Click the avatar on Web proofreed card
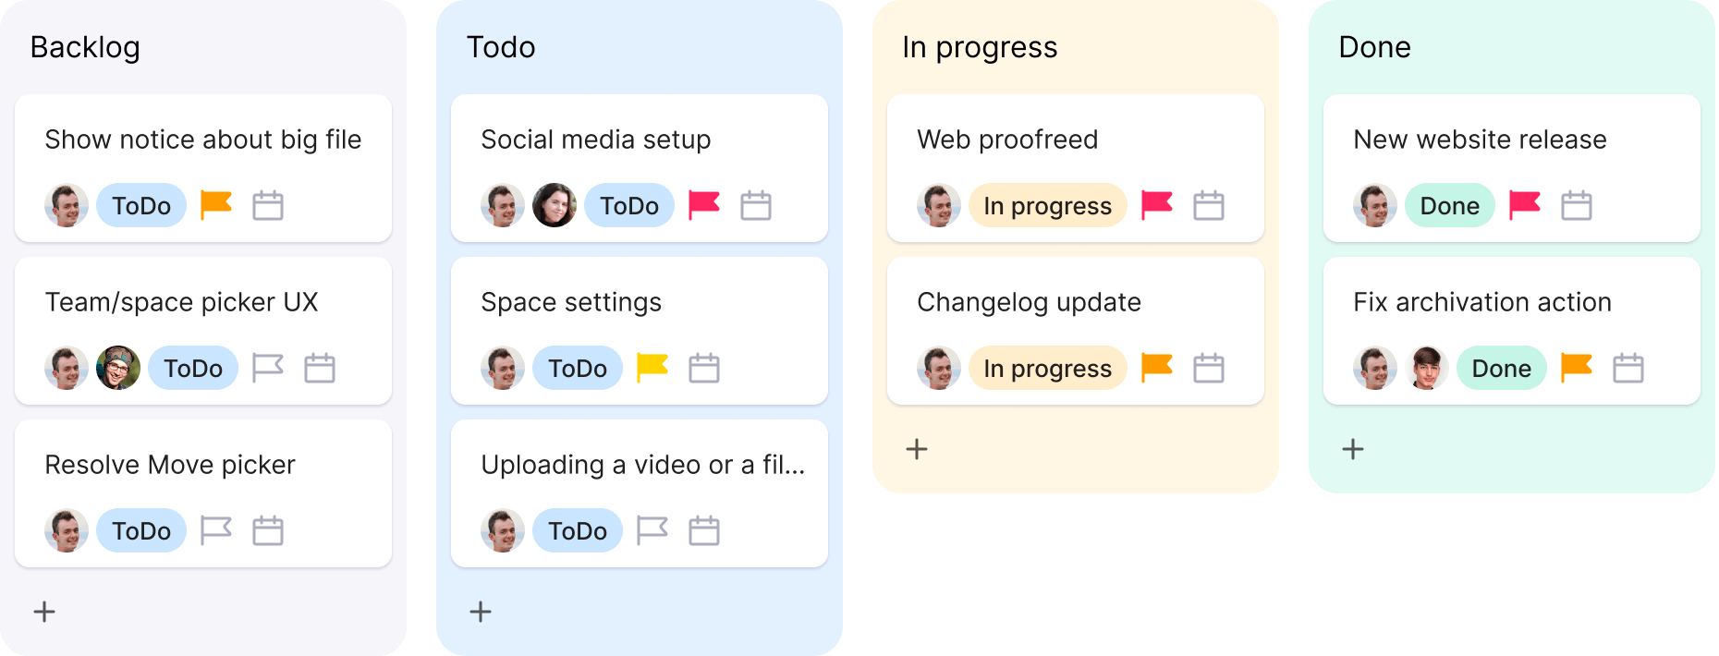Screen dimensions: 1719x656 [x=938, y=205]
